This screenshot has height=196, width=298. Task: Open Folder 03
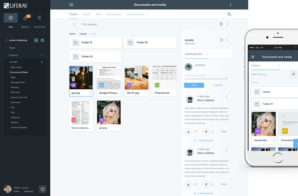[95, 57]
